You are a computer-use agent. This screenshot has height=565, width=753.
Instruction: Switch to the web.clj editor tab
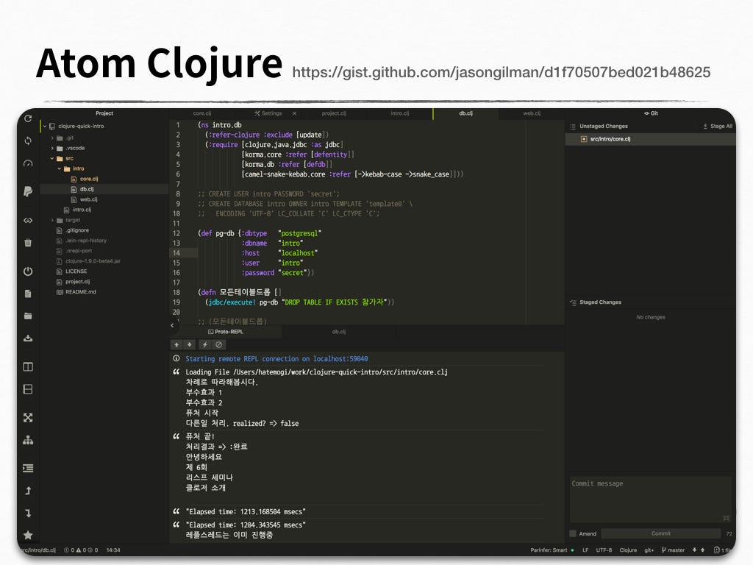532,113
